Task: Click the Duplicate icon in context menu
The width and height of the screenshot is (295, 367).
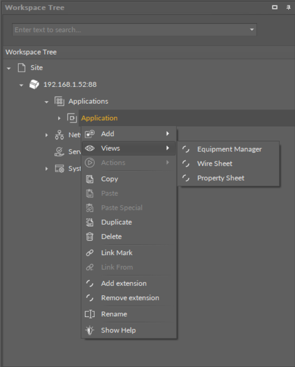Action: 89,222
